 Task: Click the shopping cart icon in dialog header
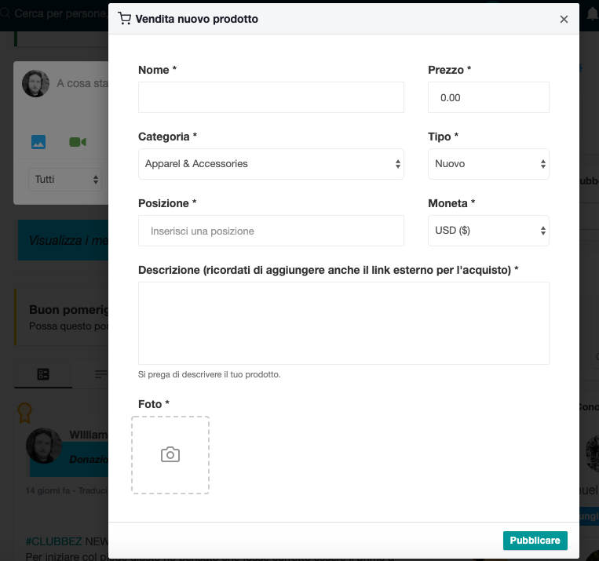125,18
